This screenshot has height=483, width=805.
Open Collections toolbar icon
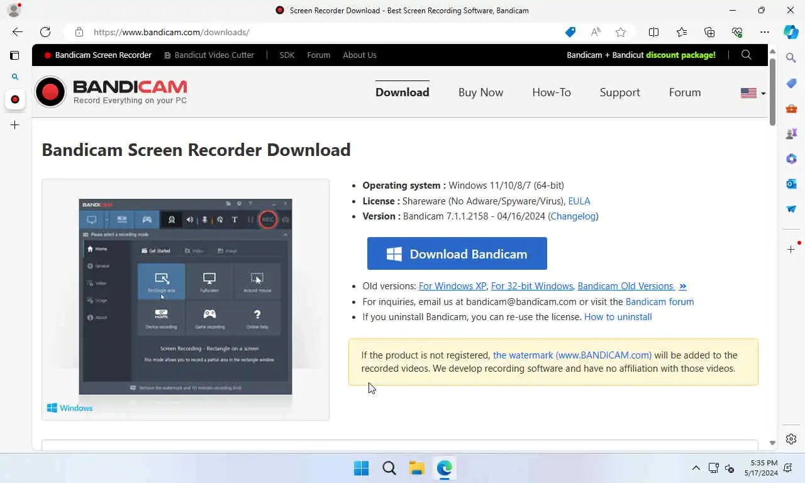(x=709, y=32)
